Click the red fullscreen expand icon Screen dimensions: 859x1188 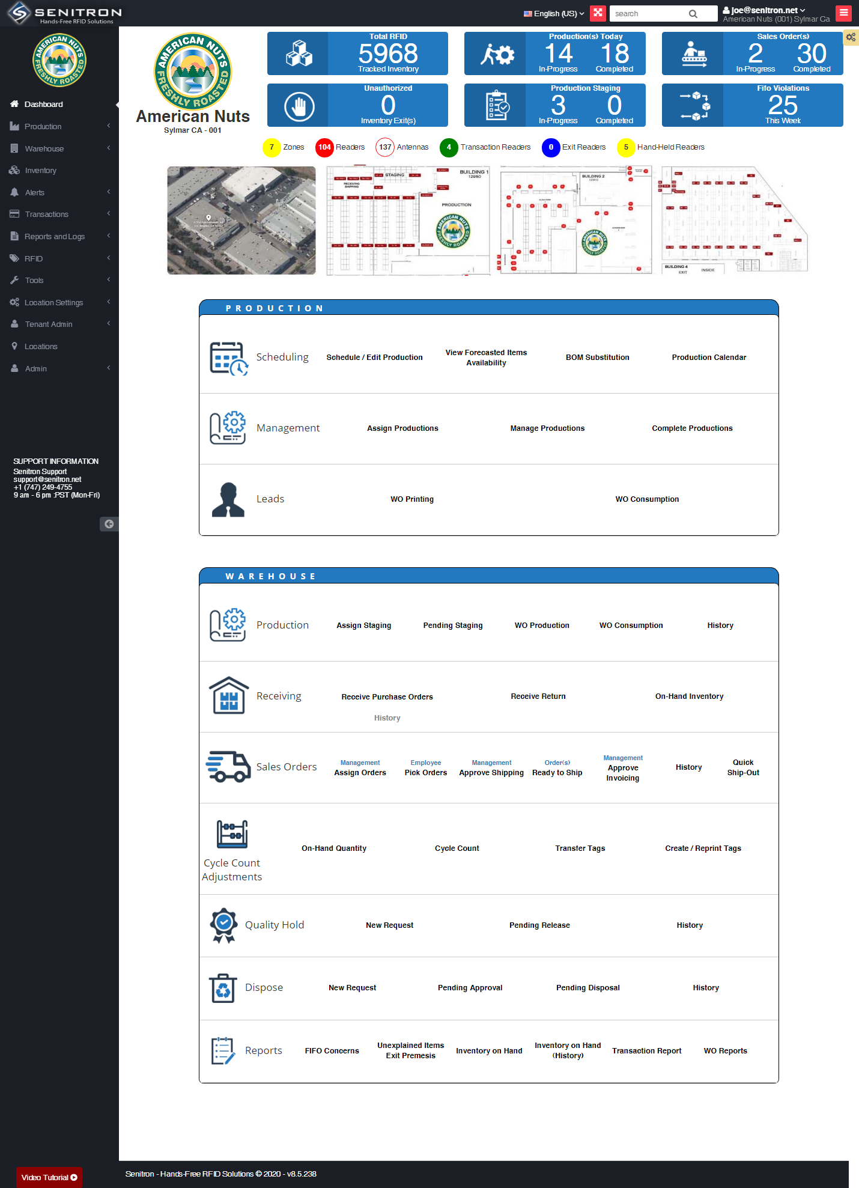598,13
